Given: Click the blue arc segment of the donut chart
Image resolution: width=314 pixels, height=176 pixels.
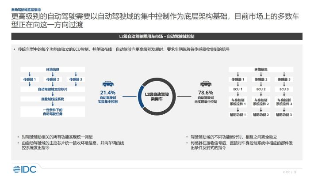Looking at the screenshot, I should (141, 97).
